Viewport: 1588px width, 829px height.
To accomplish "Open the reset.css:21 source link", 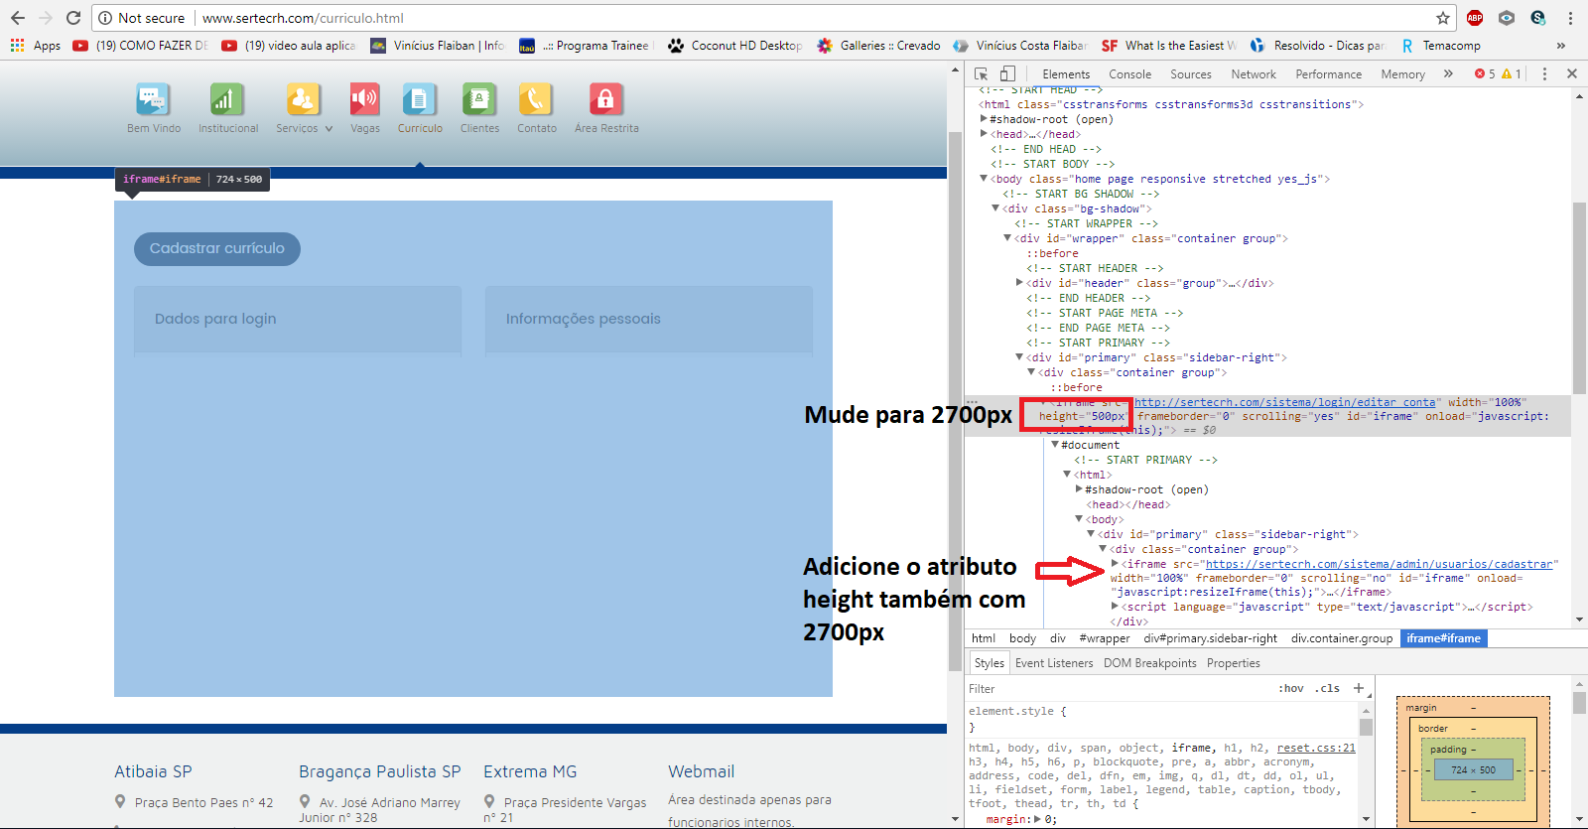I will click(1316, 748).
